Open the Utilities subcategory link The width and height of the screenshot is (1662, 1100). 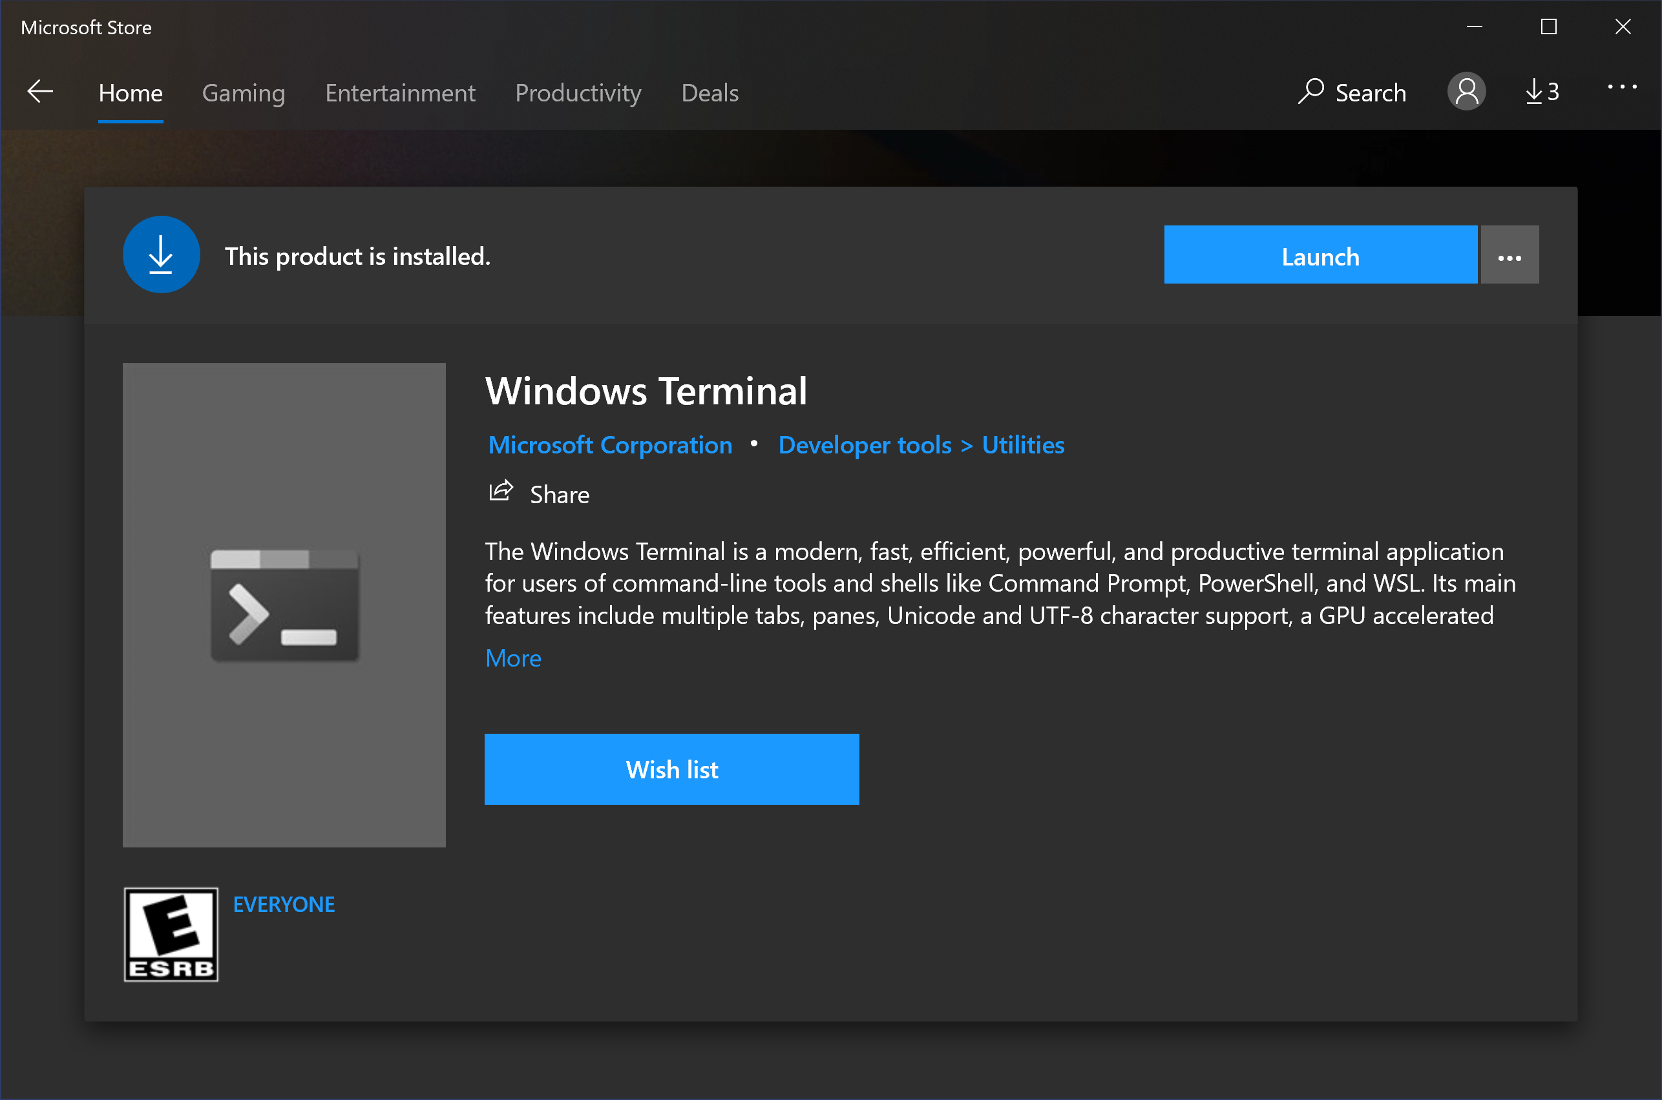tap(1024, 445)
